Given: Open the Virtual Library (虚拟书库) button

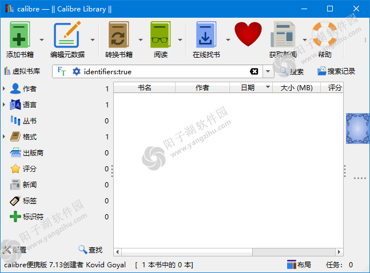Looking at the screenshot, I should pos(22,71).
